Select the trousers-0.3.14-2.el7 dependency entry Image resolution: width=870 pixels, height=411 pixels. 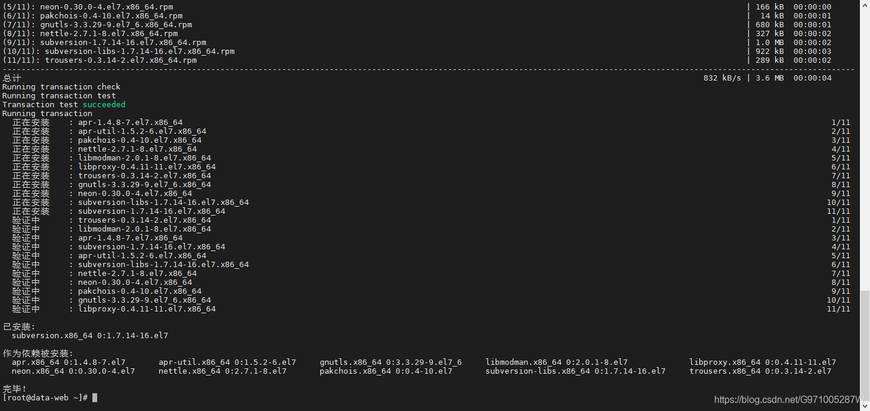pos(761,371)
